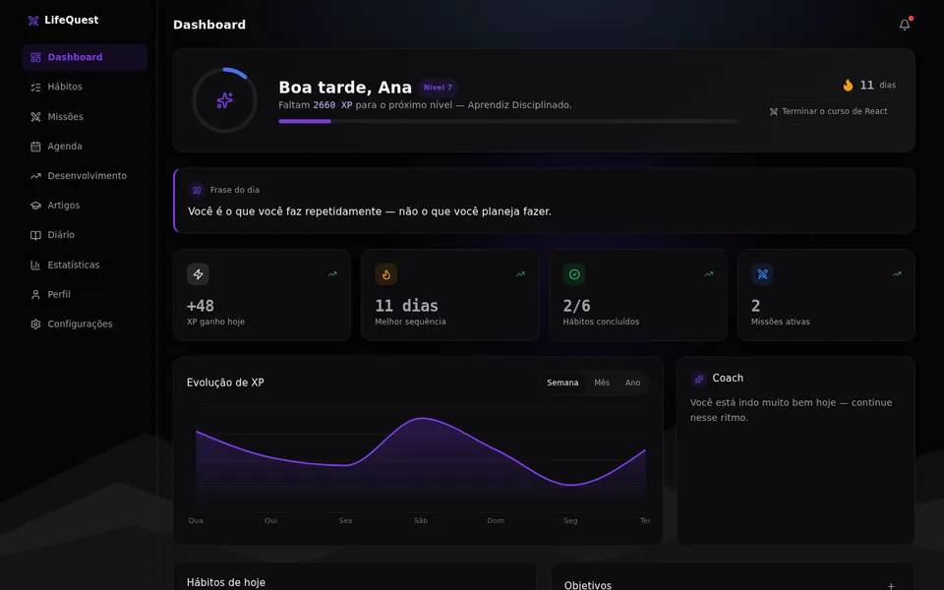Click the XP ganho hoje trend arrow
The width and height of the screenshot is (944, 590).
(332, 274)
